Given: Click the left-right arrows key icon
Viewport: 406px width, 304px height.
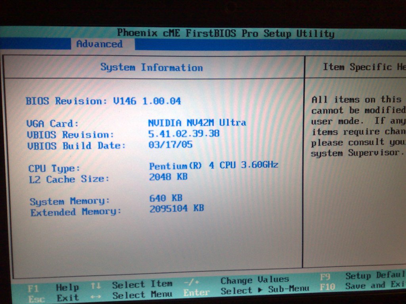Looking at the screenshot, I should [x=96, y=296].
